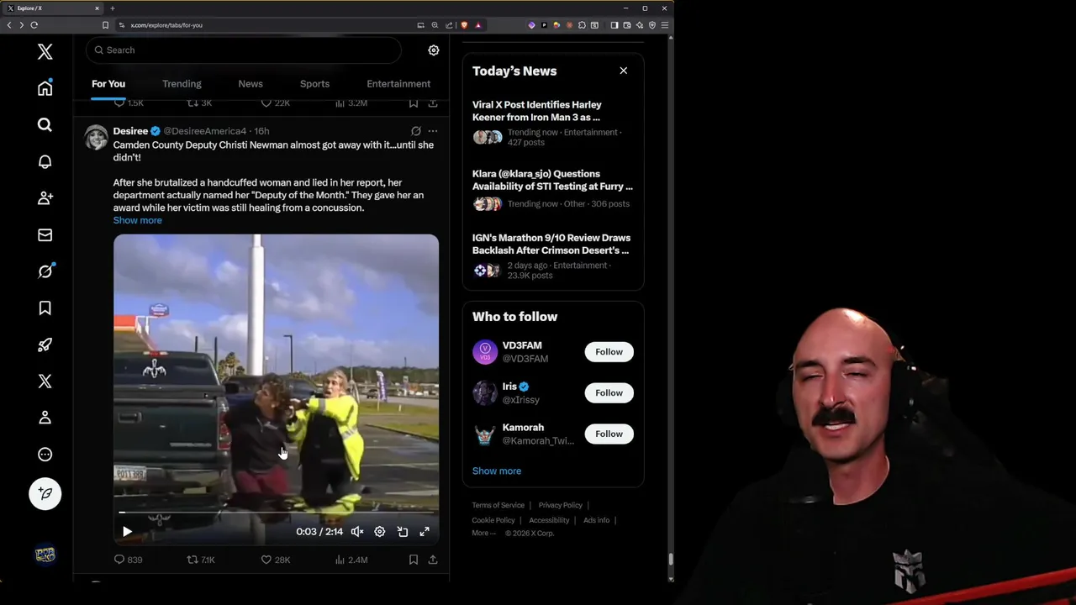The image size is (1076, 605).
Task: Toggle the browser sidebar panel icon
Action: (x=614, y=25)
